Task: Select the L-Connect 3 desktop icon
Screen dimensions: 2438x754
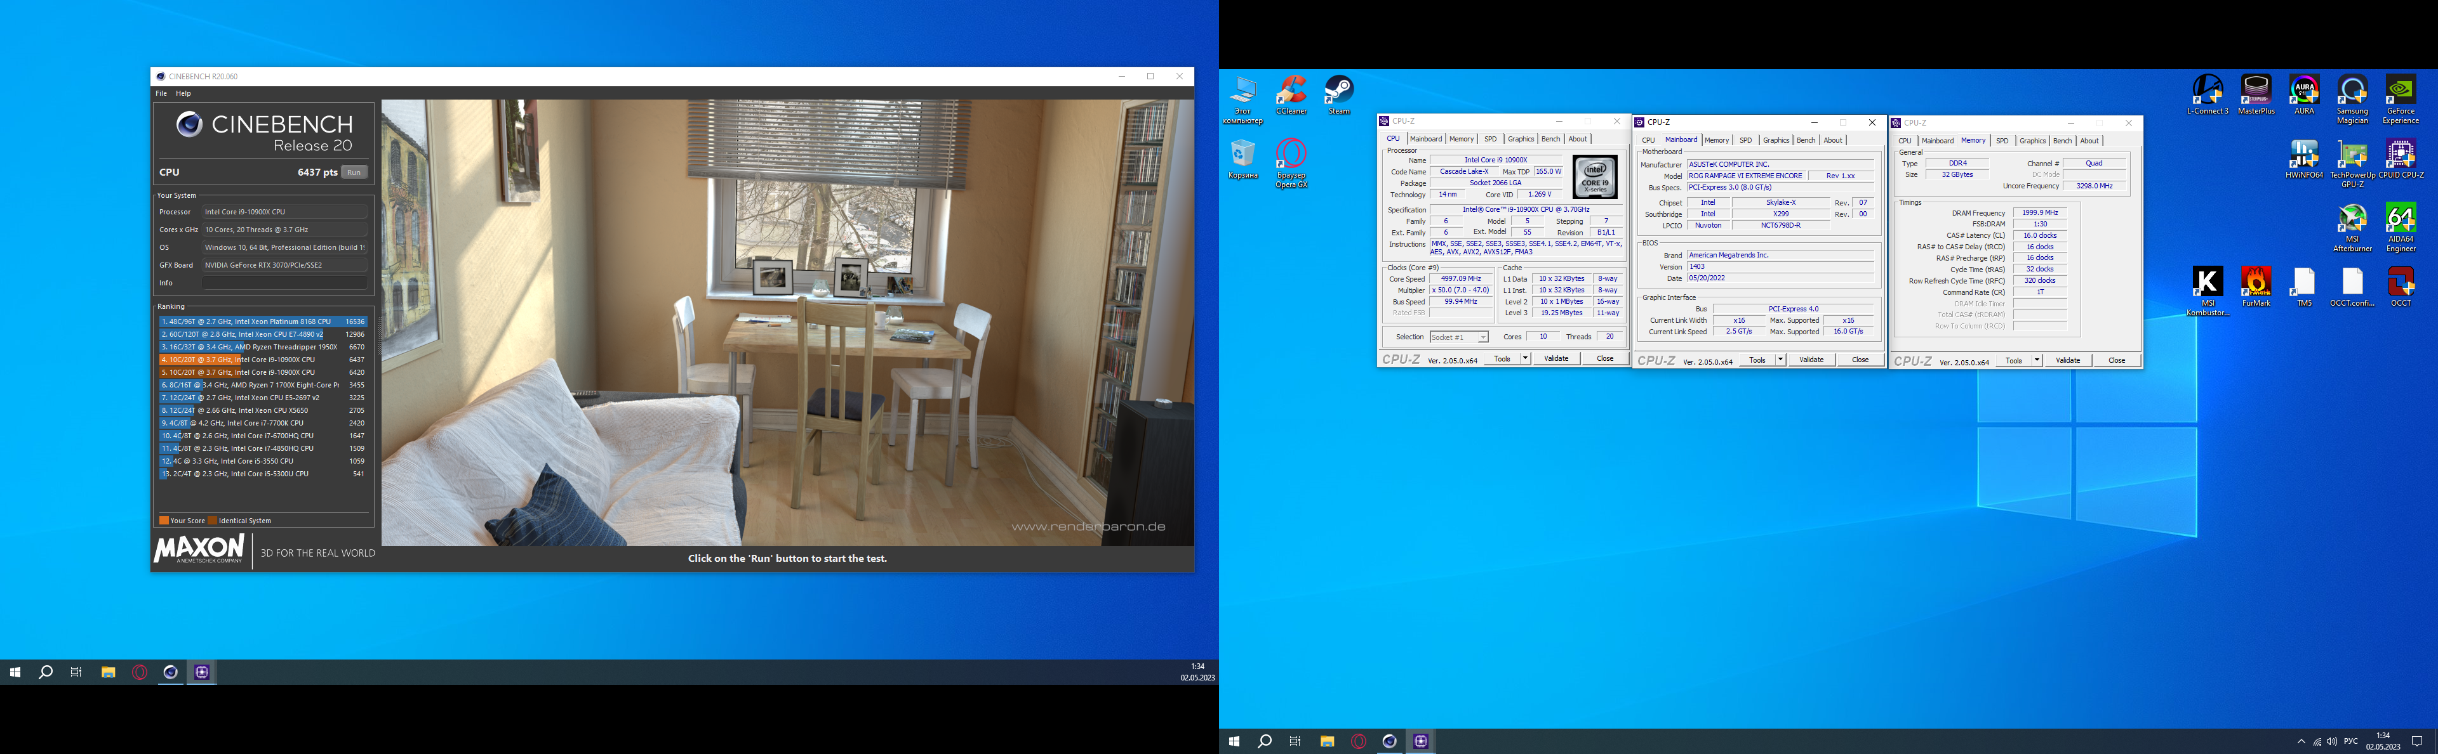Action: (x=2208, y=95)
